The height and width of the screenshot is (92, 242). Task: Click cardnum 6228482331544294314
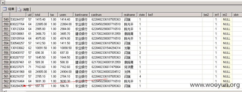tap(106, 48)
